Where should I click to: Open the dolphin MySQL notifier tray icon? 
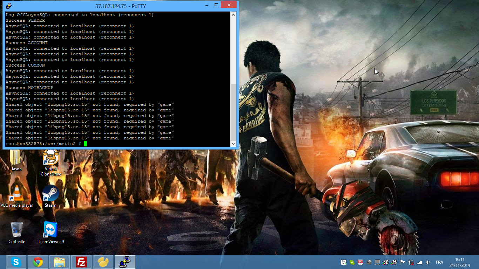pyautogui.click(x=344, y=262)
